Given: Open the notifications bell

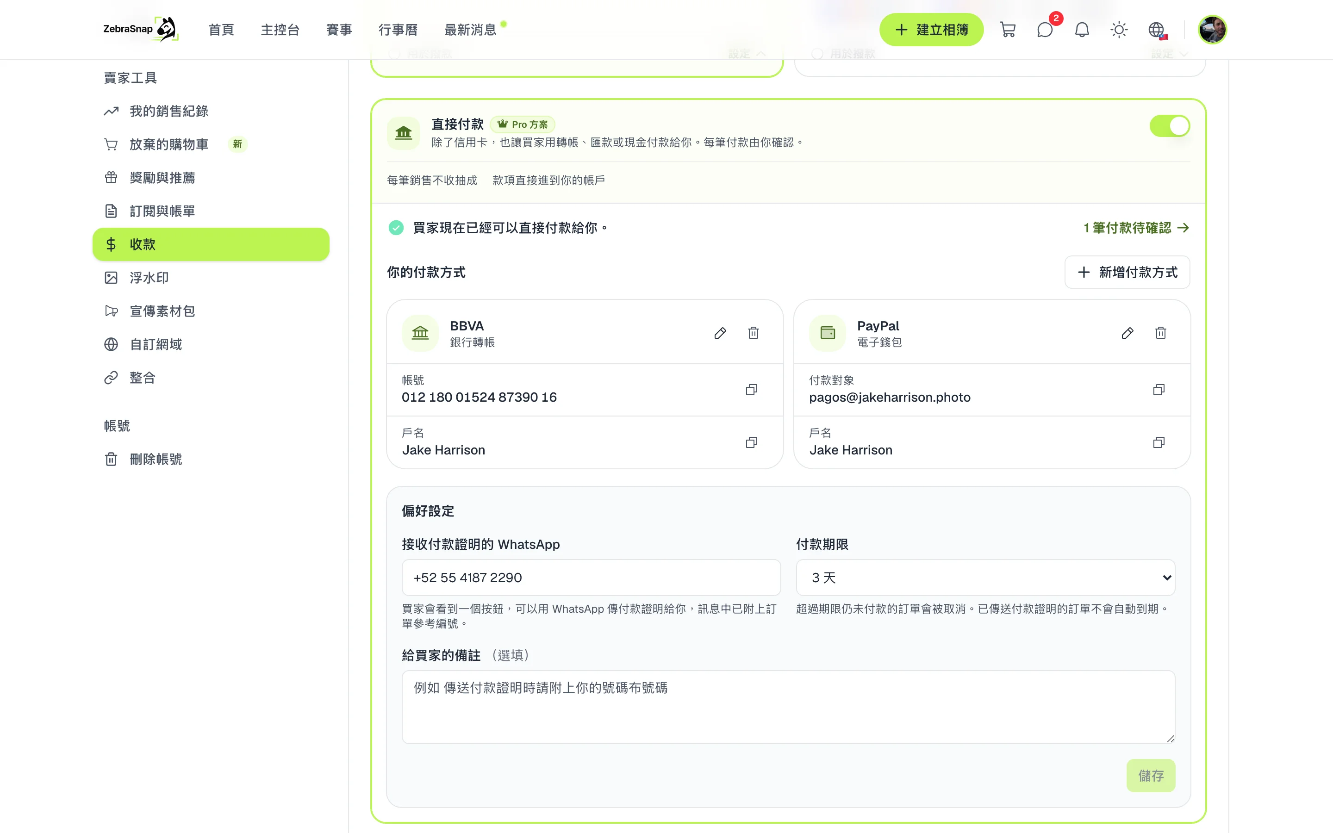Looking at the screenshot, I should (x=1082, y=30).
